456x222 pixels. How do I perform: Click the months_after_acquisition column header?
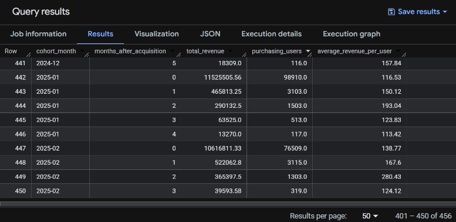(130, 51)
